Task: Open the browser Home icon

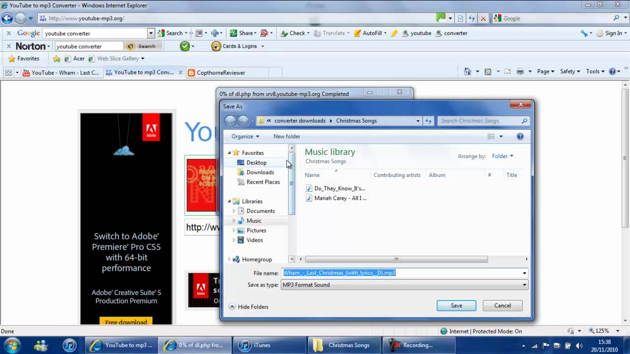Action: click(x=468, y=72)
